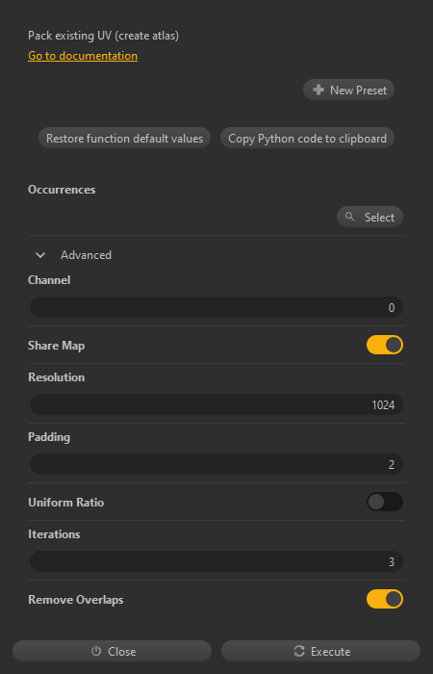Click Copy Python code to clipboard
This screenshot has height=674, width=433.
pos(307,138)
